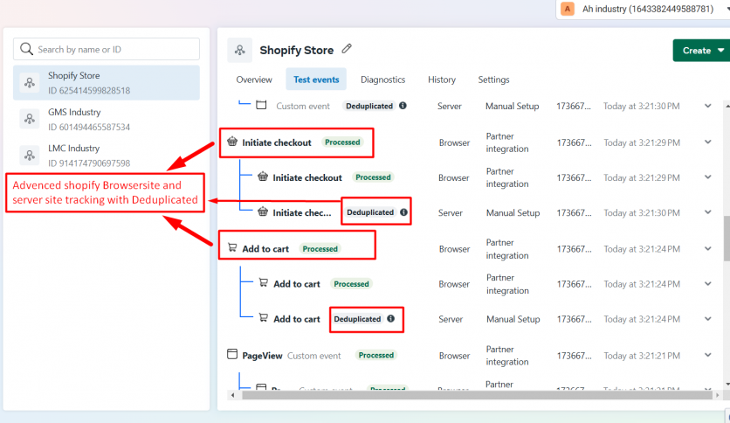Switch to the Diagnostics tab
730x423 pixels.
382,80
